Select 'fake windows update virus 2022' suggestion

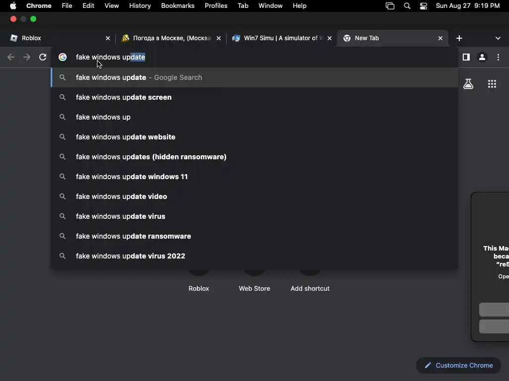pos(254,256)
